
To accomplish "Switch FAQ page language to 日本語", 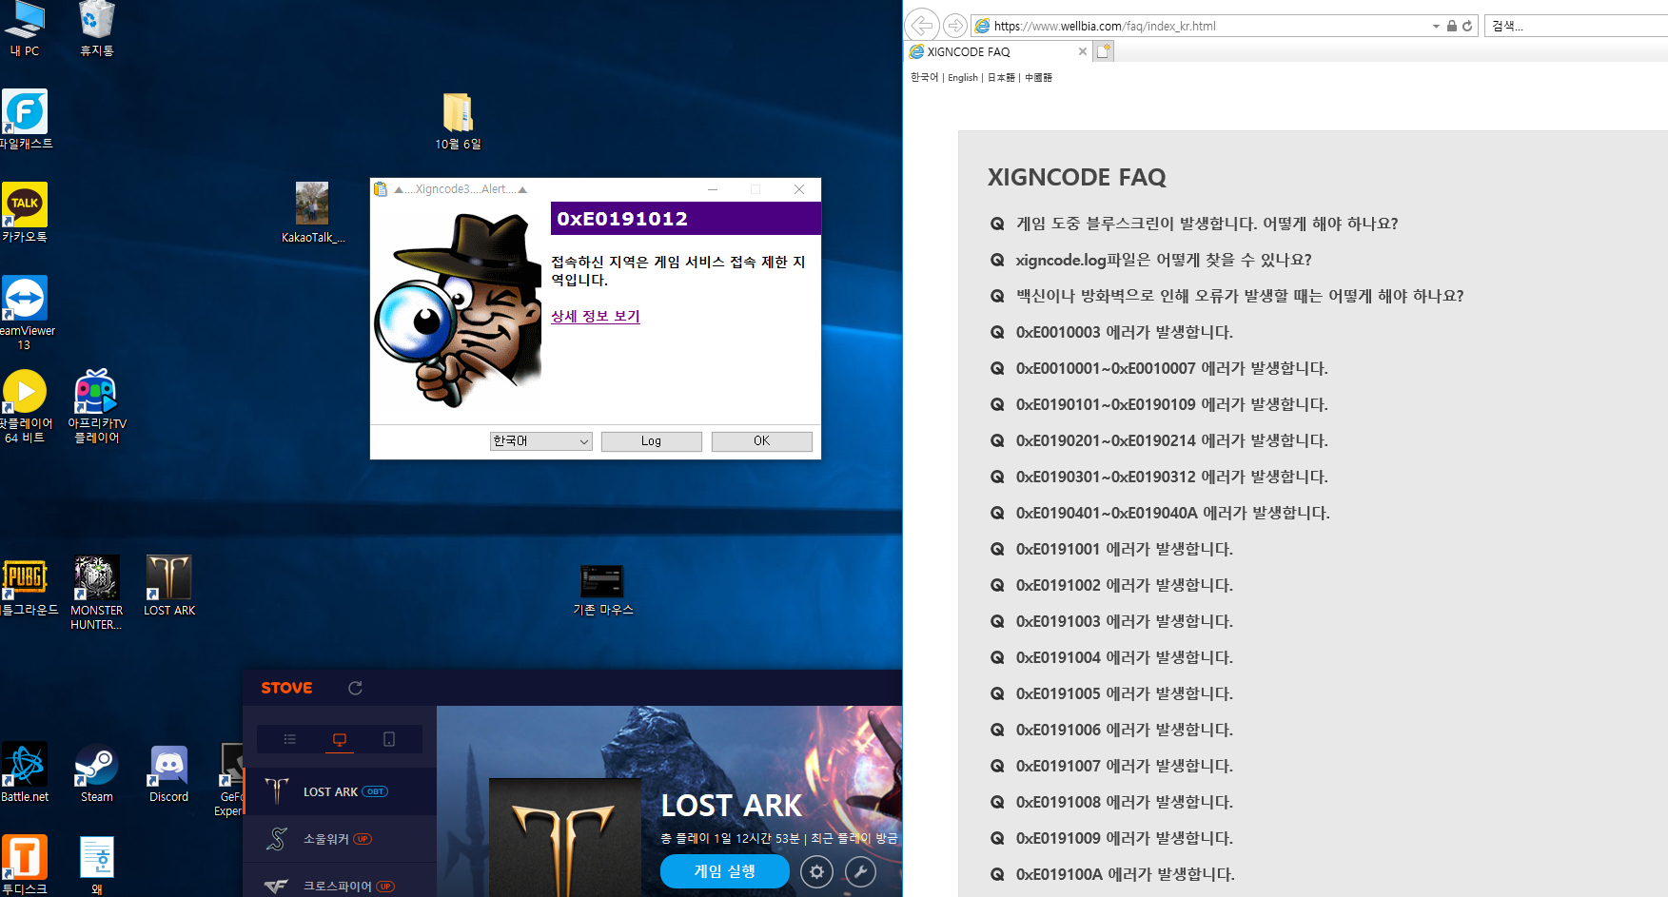I will click(1001, 77).
